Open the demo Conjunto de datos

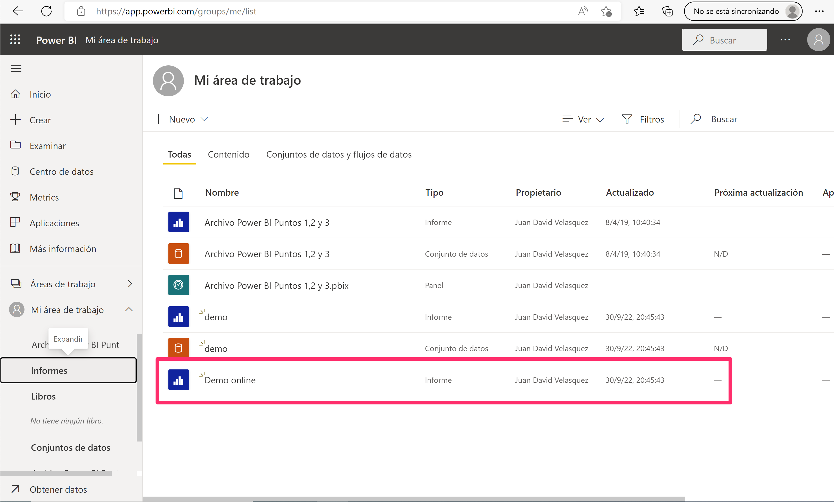click(x=216, y=349)
